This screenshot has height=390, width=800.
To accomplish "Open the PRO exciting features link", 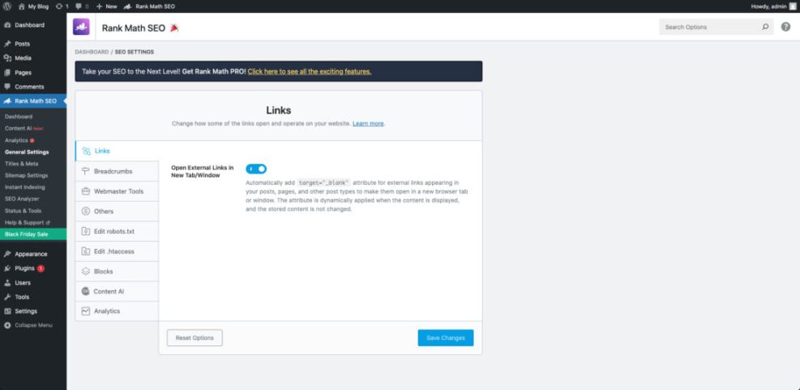I will point(310,71).
